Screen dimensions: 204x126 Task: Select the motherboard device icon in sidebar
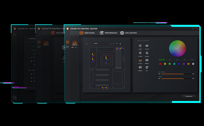coord(75,43)
